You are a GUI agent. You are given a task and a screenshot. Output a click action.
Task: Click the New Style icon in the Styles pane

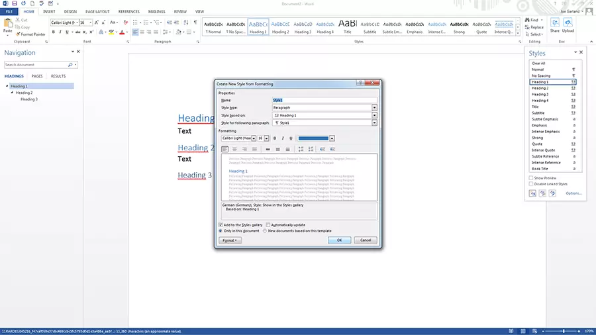coord(533,193)
